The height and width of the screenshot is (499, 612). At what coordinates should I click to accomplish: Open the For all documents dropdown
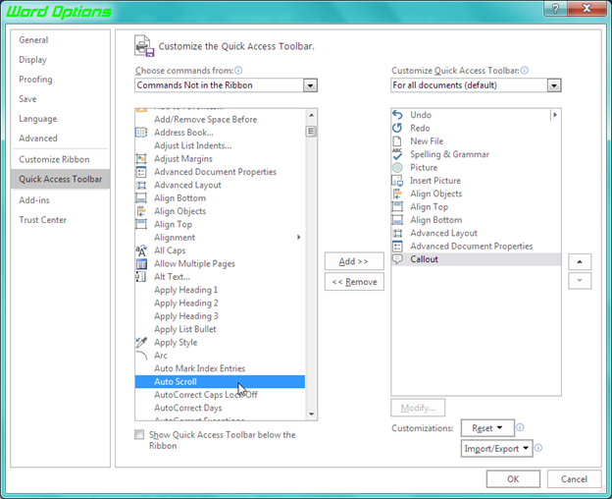pos(554,85)
